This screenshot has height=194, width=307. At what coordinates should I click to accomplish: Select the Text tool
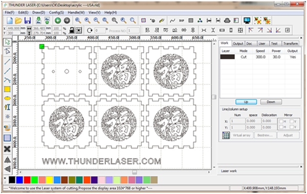click(x=7, y=107)
